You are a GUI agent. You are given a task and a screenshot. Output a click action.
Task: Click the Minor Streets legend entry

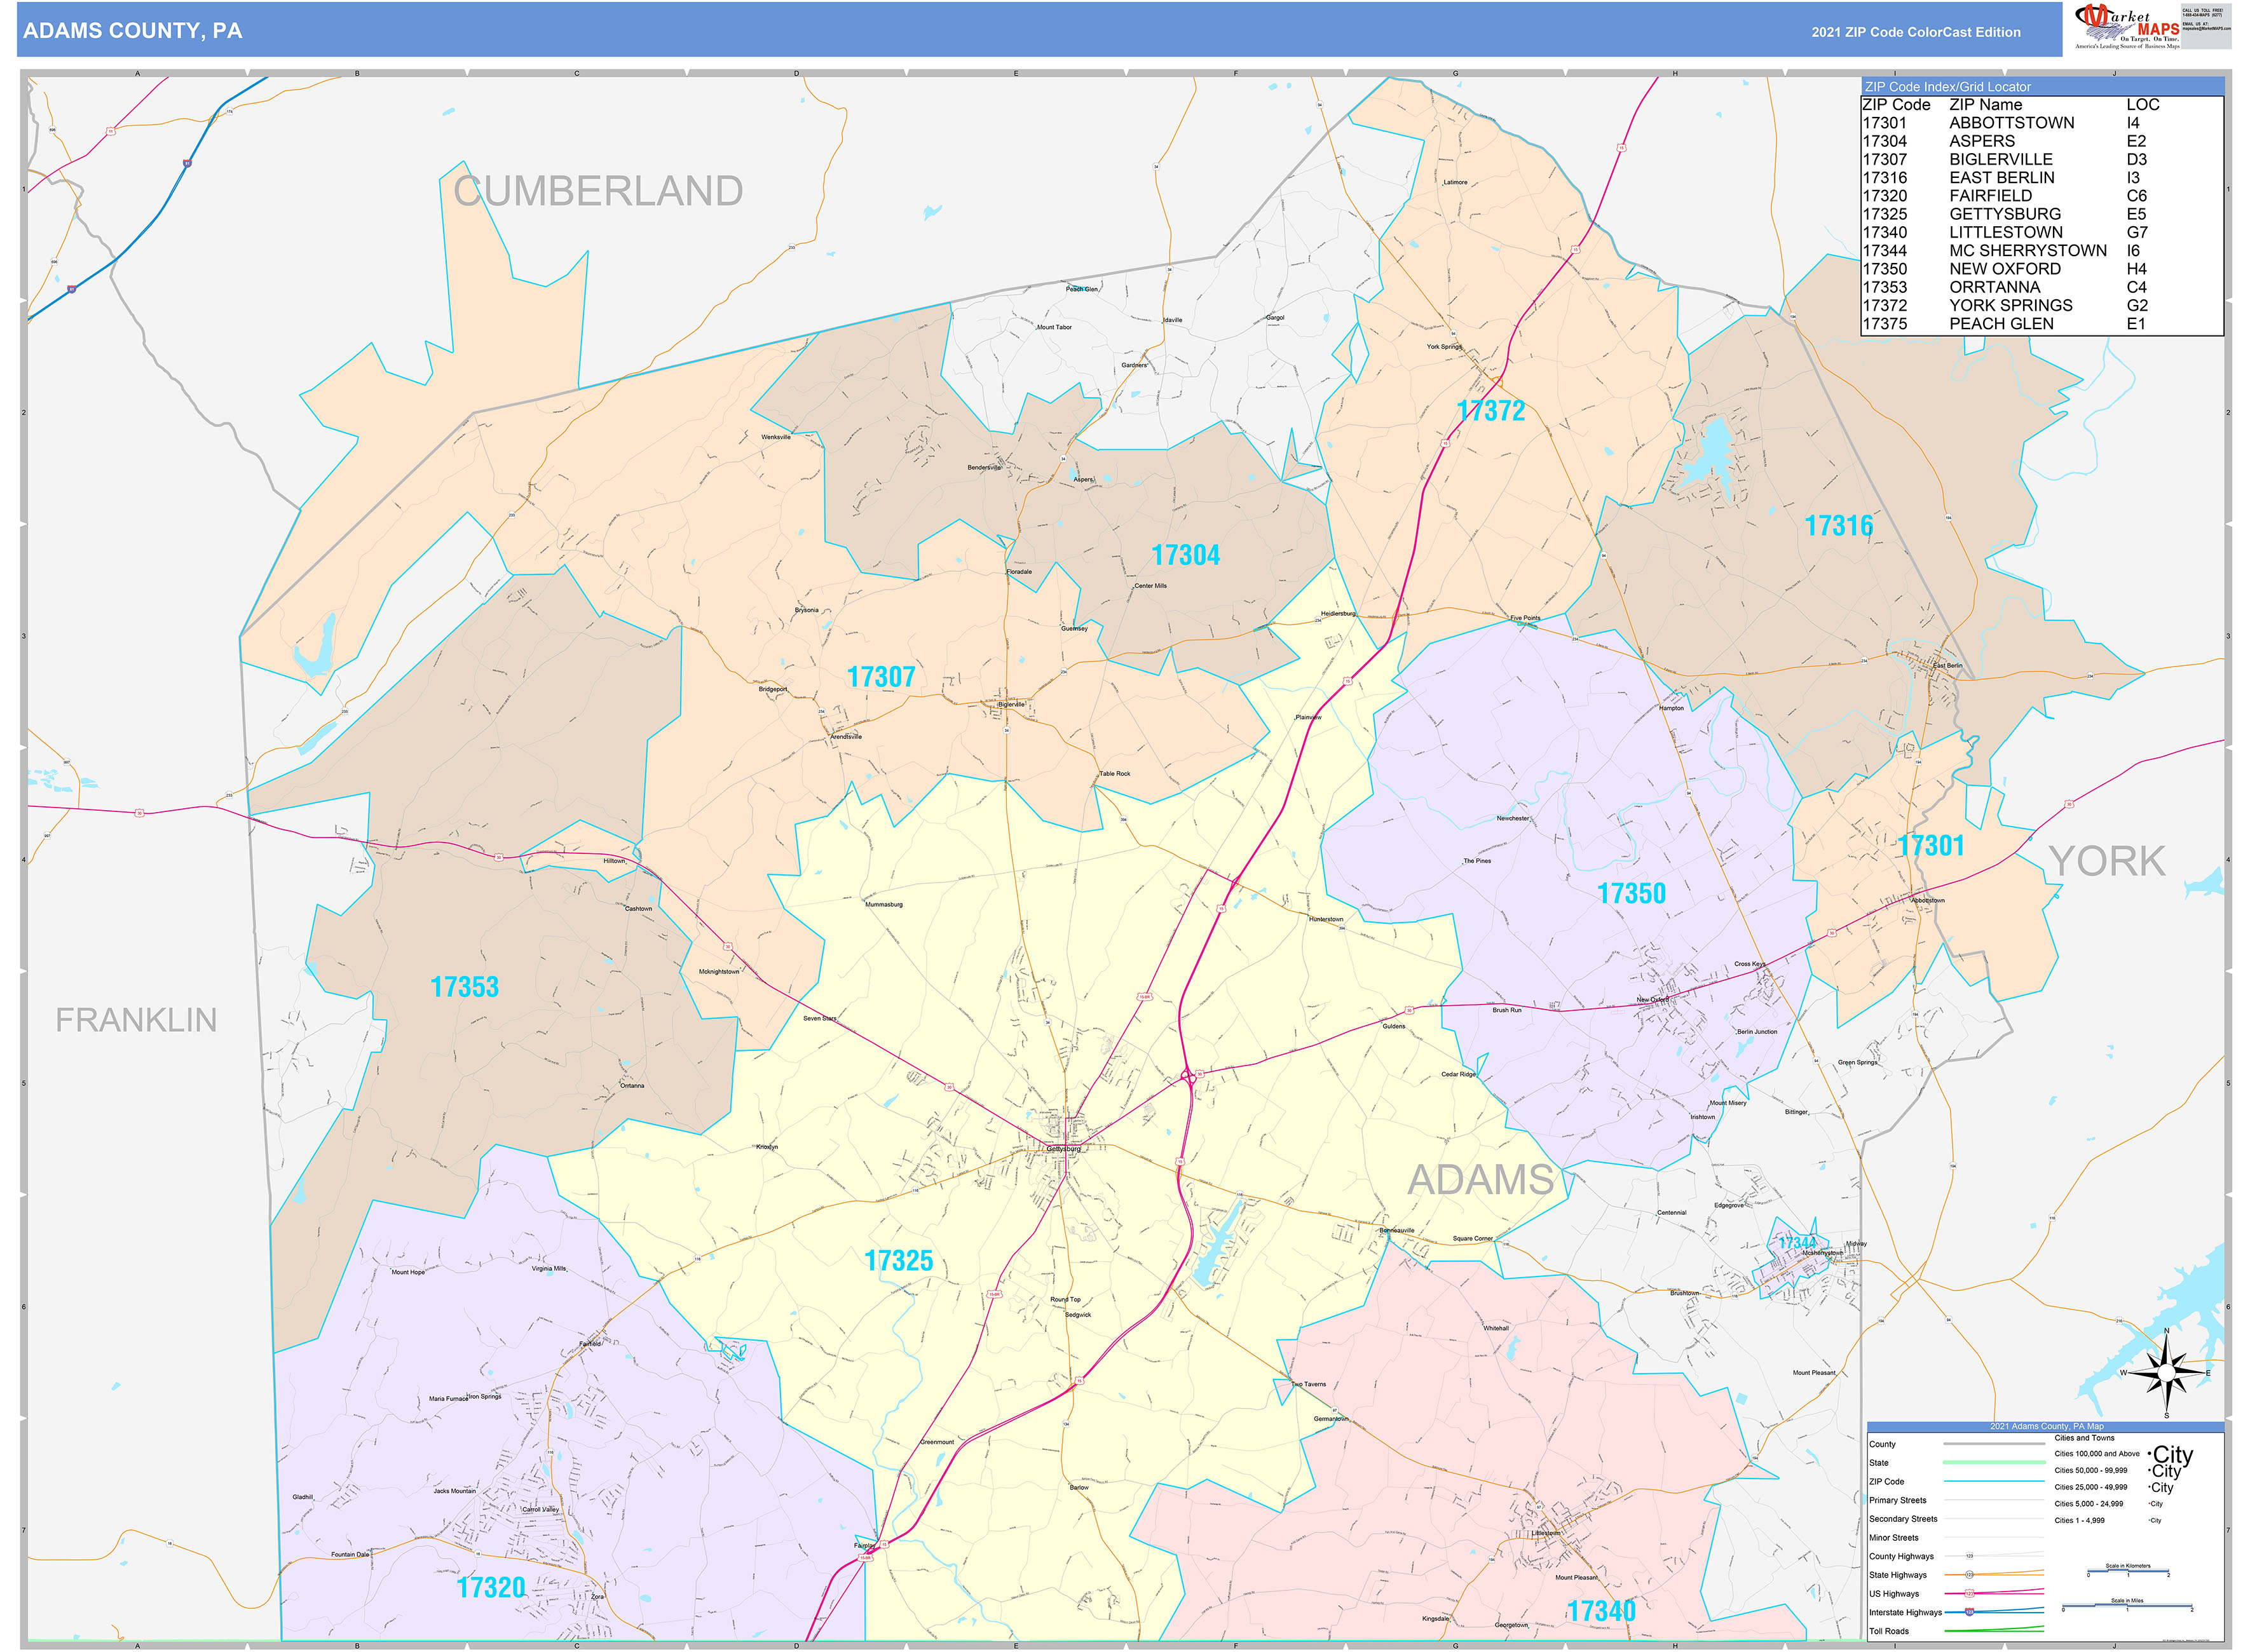click(x=1956, y=1537)
